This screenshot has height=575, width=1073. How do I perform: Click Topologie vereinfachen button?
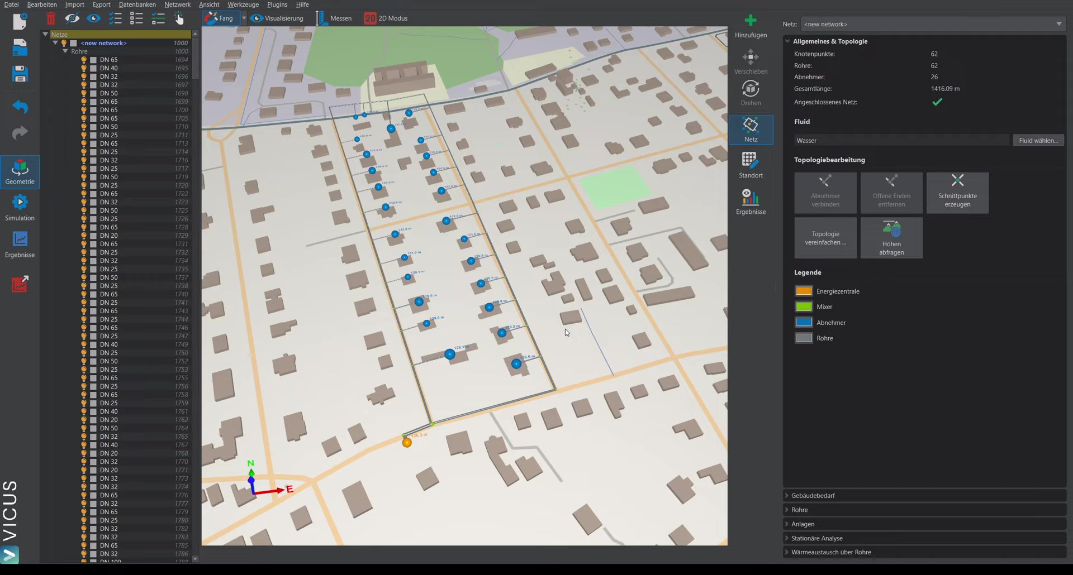(x=825, y=238)
